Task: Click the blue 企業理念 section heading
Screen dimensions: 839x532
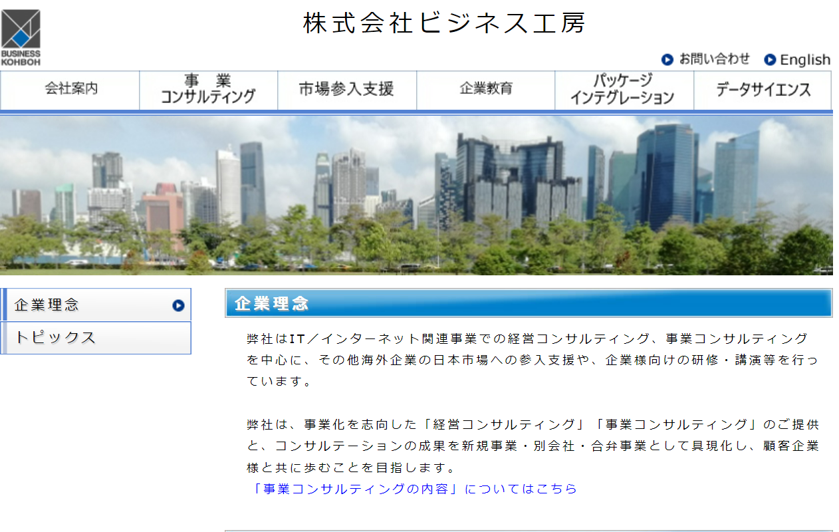Action: coord(528,303)
